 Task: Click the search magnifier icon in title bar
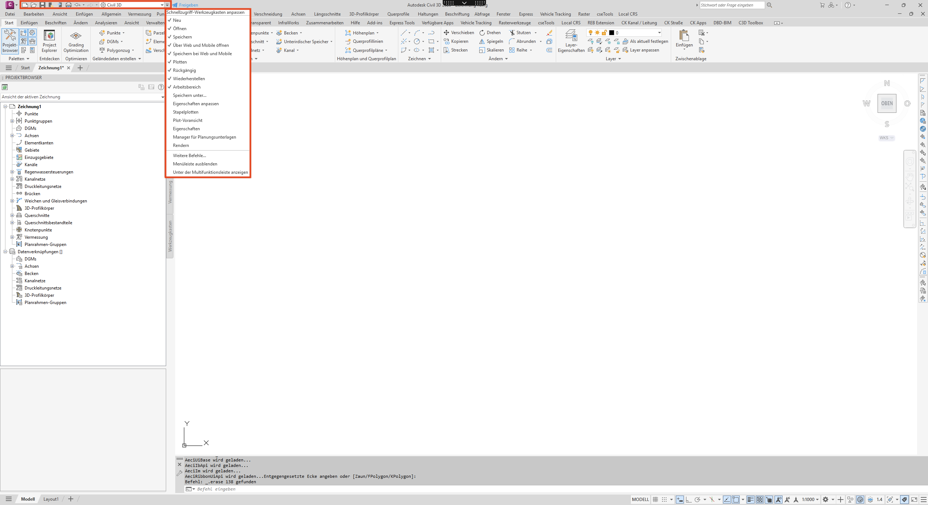coord(769,5)
